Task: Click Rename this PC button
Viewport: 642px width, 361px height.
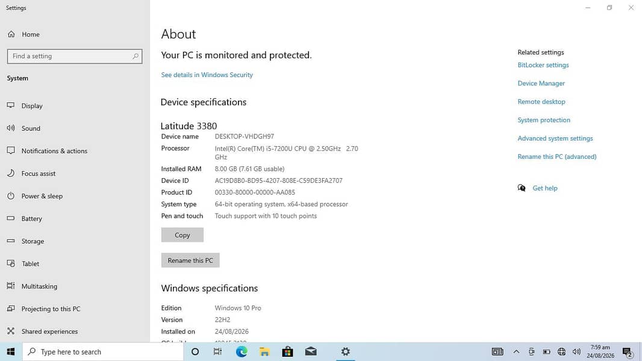Action: 190,261
